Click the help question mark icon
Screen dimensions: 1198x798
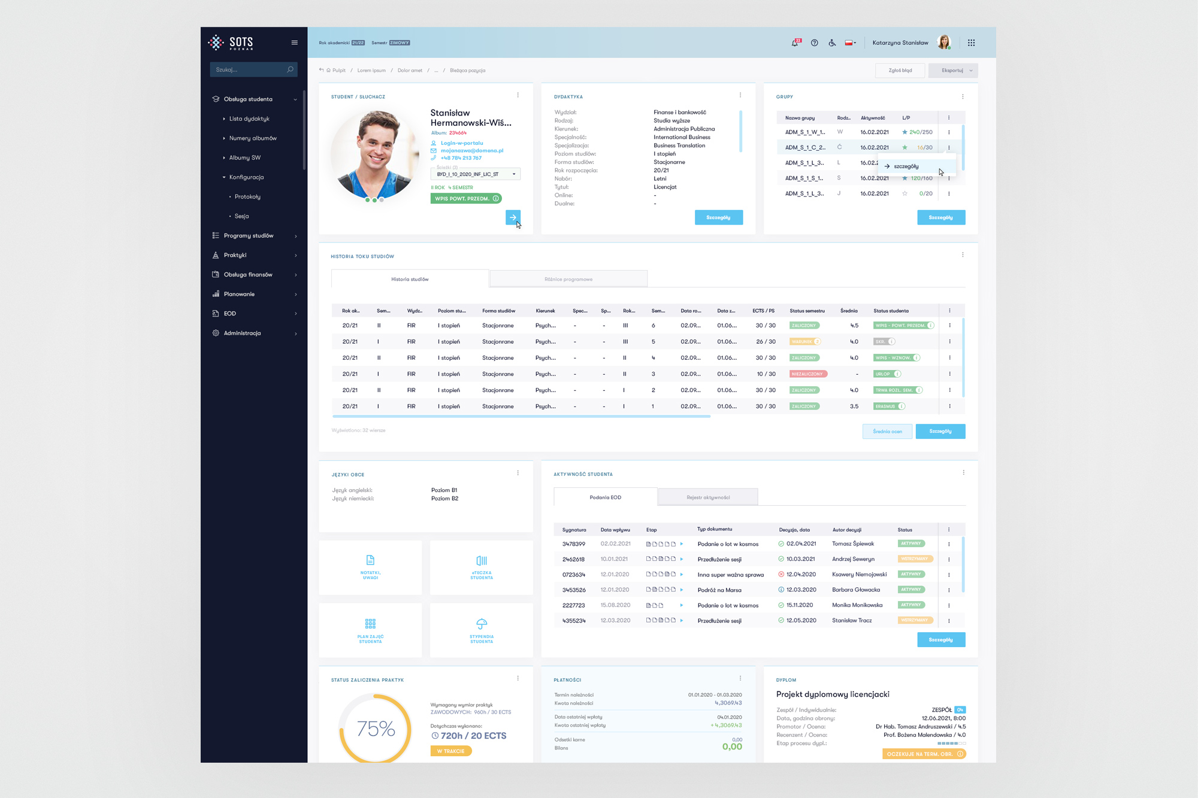click(814, 43)
